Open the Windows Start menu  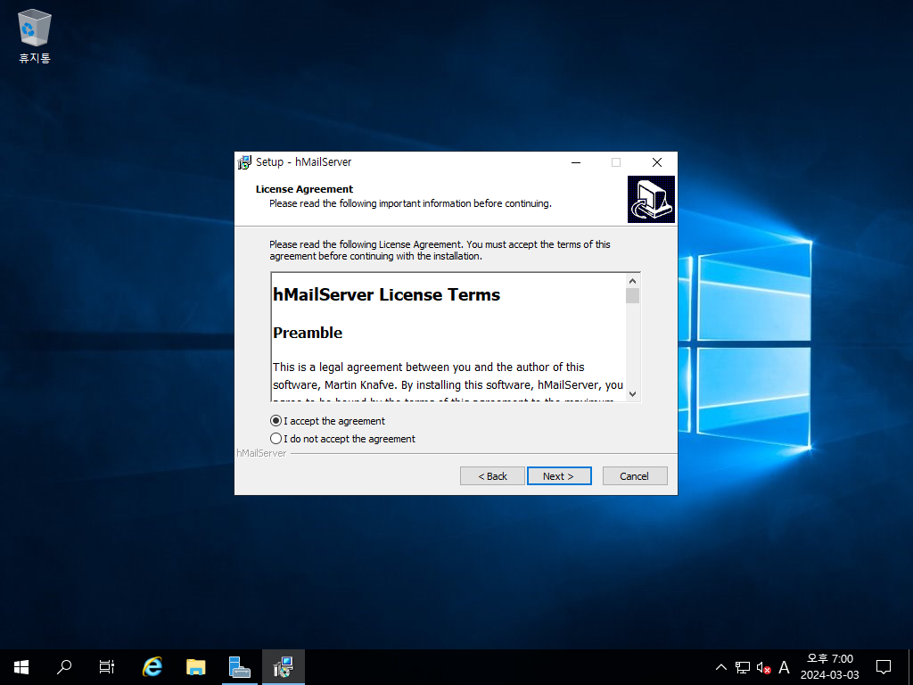[x=21, y=667]
